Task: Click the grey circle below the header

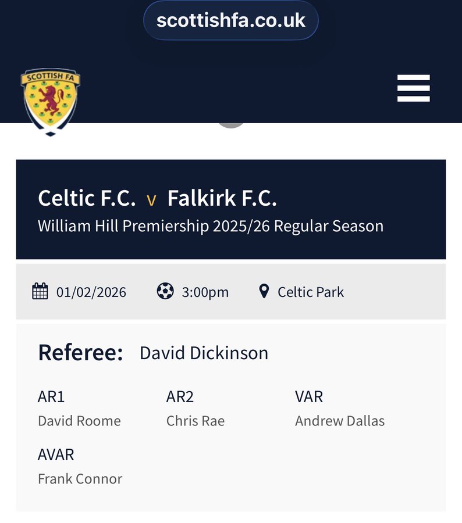Action: pyautogui.click(x=231, y=123)
